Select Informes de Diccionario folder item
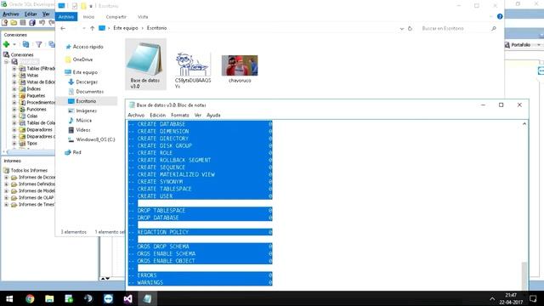This screenshot has width=544, height=306. tap(37, 178)
